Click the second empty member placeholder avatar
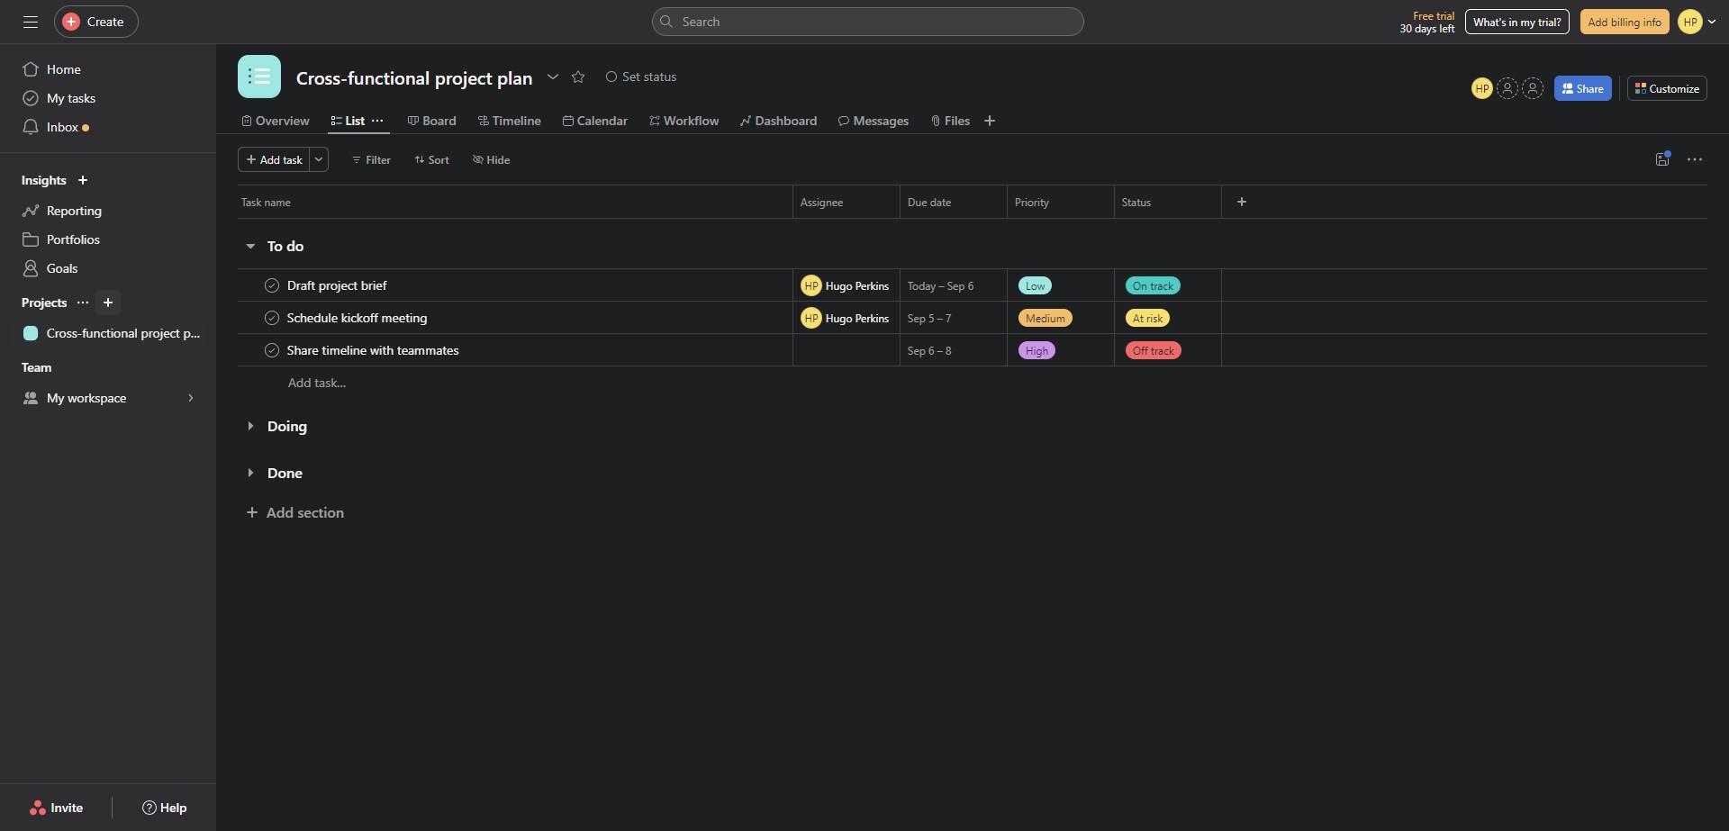 [1533, 88]
